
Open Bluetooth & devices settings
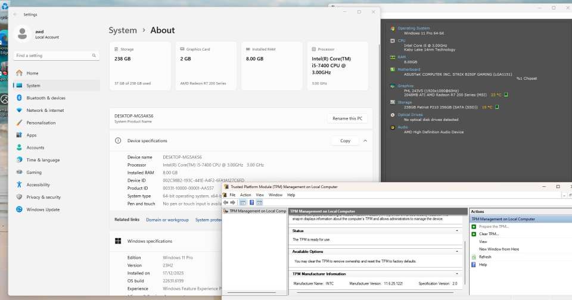point(45,98)
